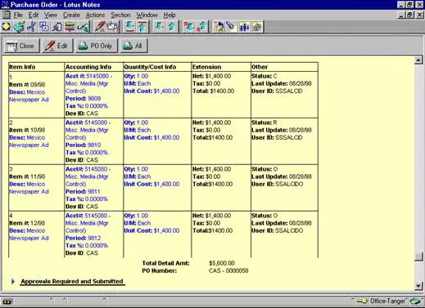This screenshot has height=308, width=425.
Task: Open the Section menu
Action: click(x=120, y=15)
